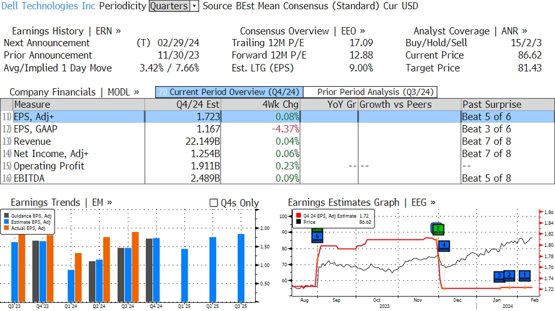This screenshot has width=555, height=311.
Task: Click the Estimate EPS, Adj blue legend swatch
Action: point(7,222)
